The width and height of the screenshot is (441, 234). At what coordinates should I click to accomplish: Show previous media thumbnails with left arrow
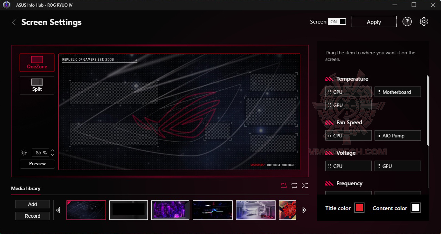click(x=58, y=210)
